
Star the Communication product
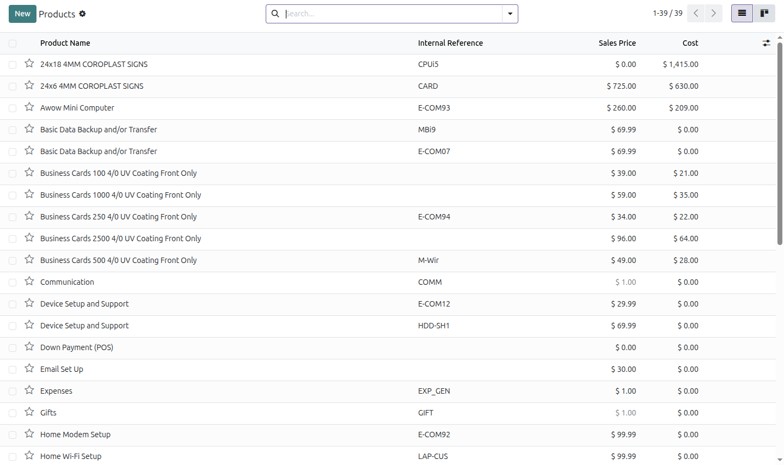click(29, 282)
